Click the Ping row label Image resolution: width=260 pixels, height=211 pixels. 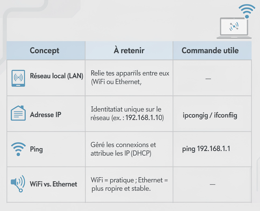click(36, 149)
